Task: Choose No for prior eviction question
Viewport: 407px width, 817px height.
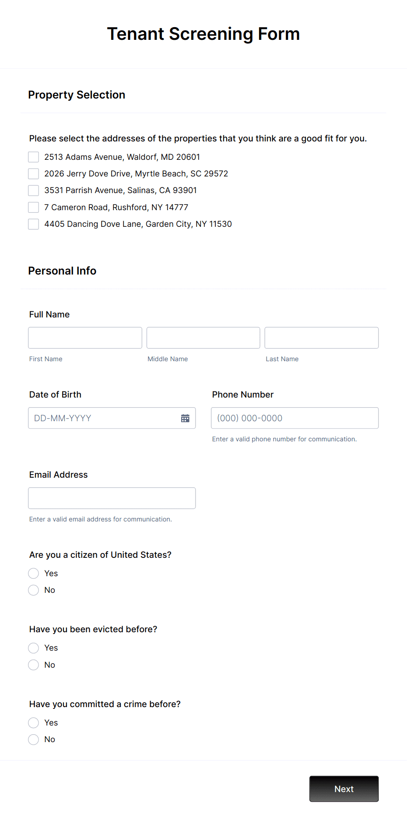Action: tap(33, 665)
